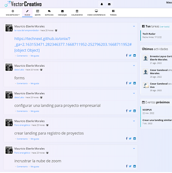Click the calendar icon beside Eventos próximos
The width and height of the screenshot is (172, 173).
143,102
